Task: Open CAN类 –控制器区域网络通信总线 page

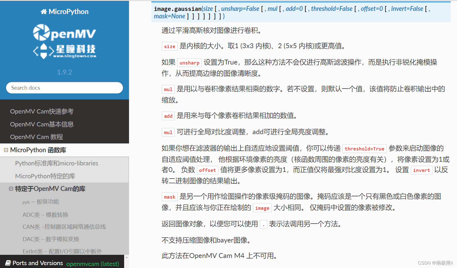Action: (x=64, y=227)
